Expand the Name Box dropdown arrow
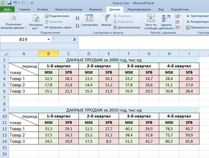Viewport: 209px width, 158px height. click(x=49, y=40)
